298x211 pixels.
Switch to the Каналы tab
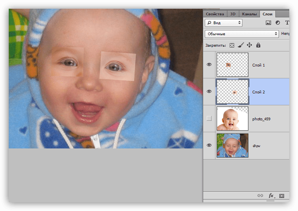click(249, 14)
